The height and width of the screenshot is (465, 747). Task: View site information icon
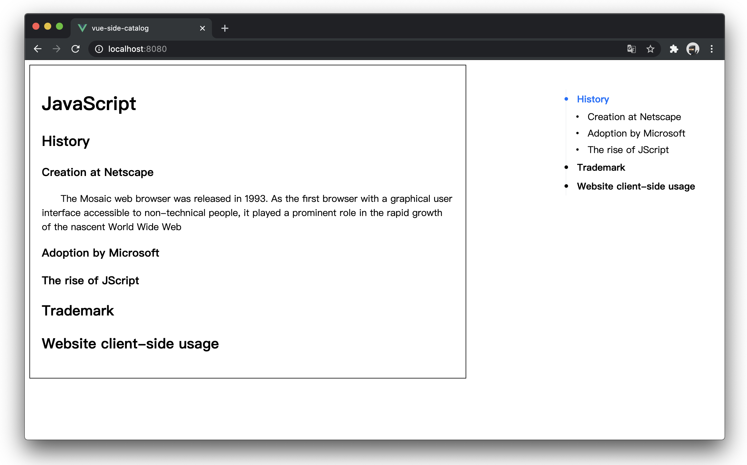point(99,49)
